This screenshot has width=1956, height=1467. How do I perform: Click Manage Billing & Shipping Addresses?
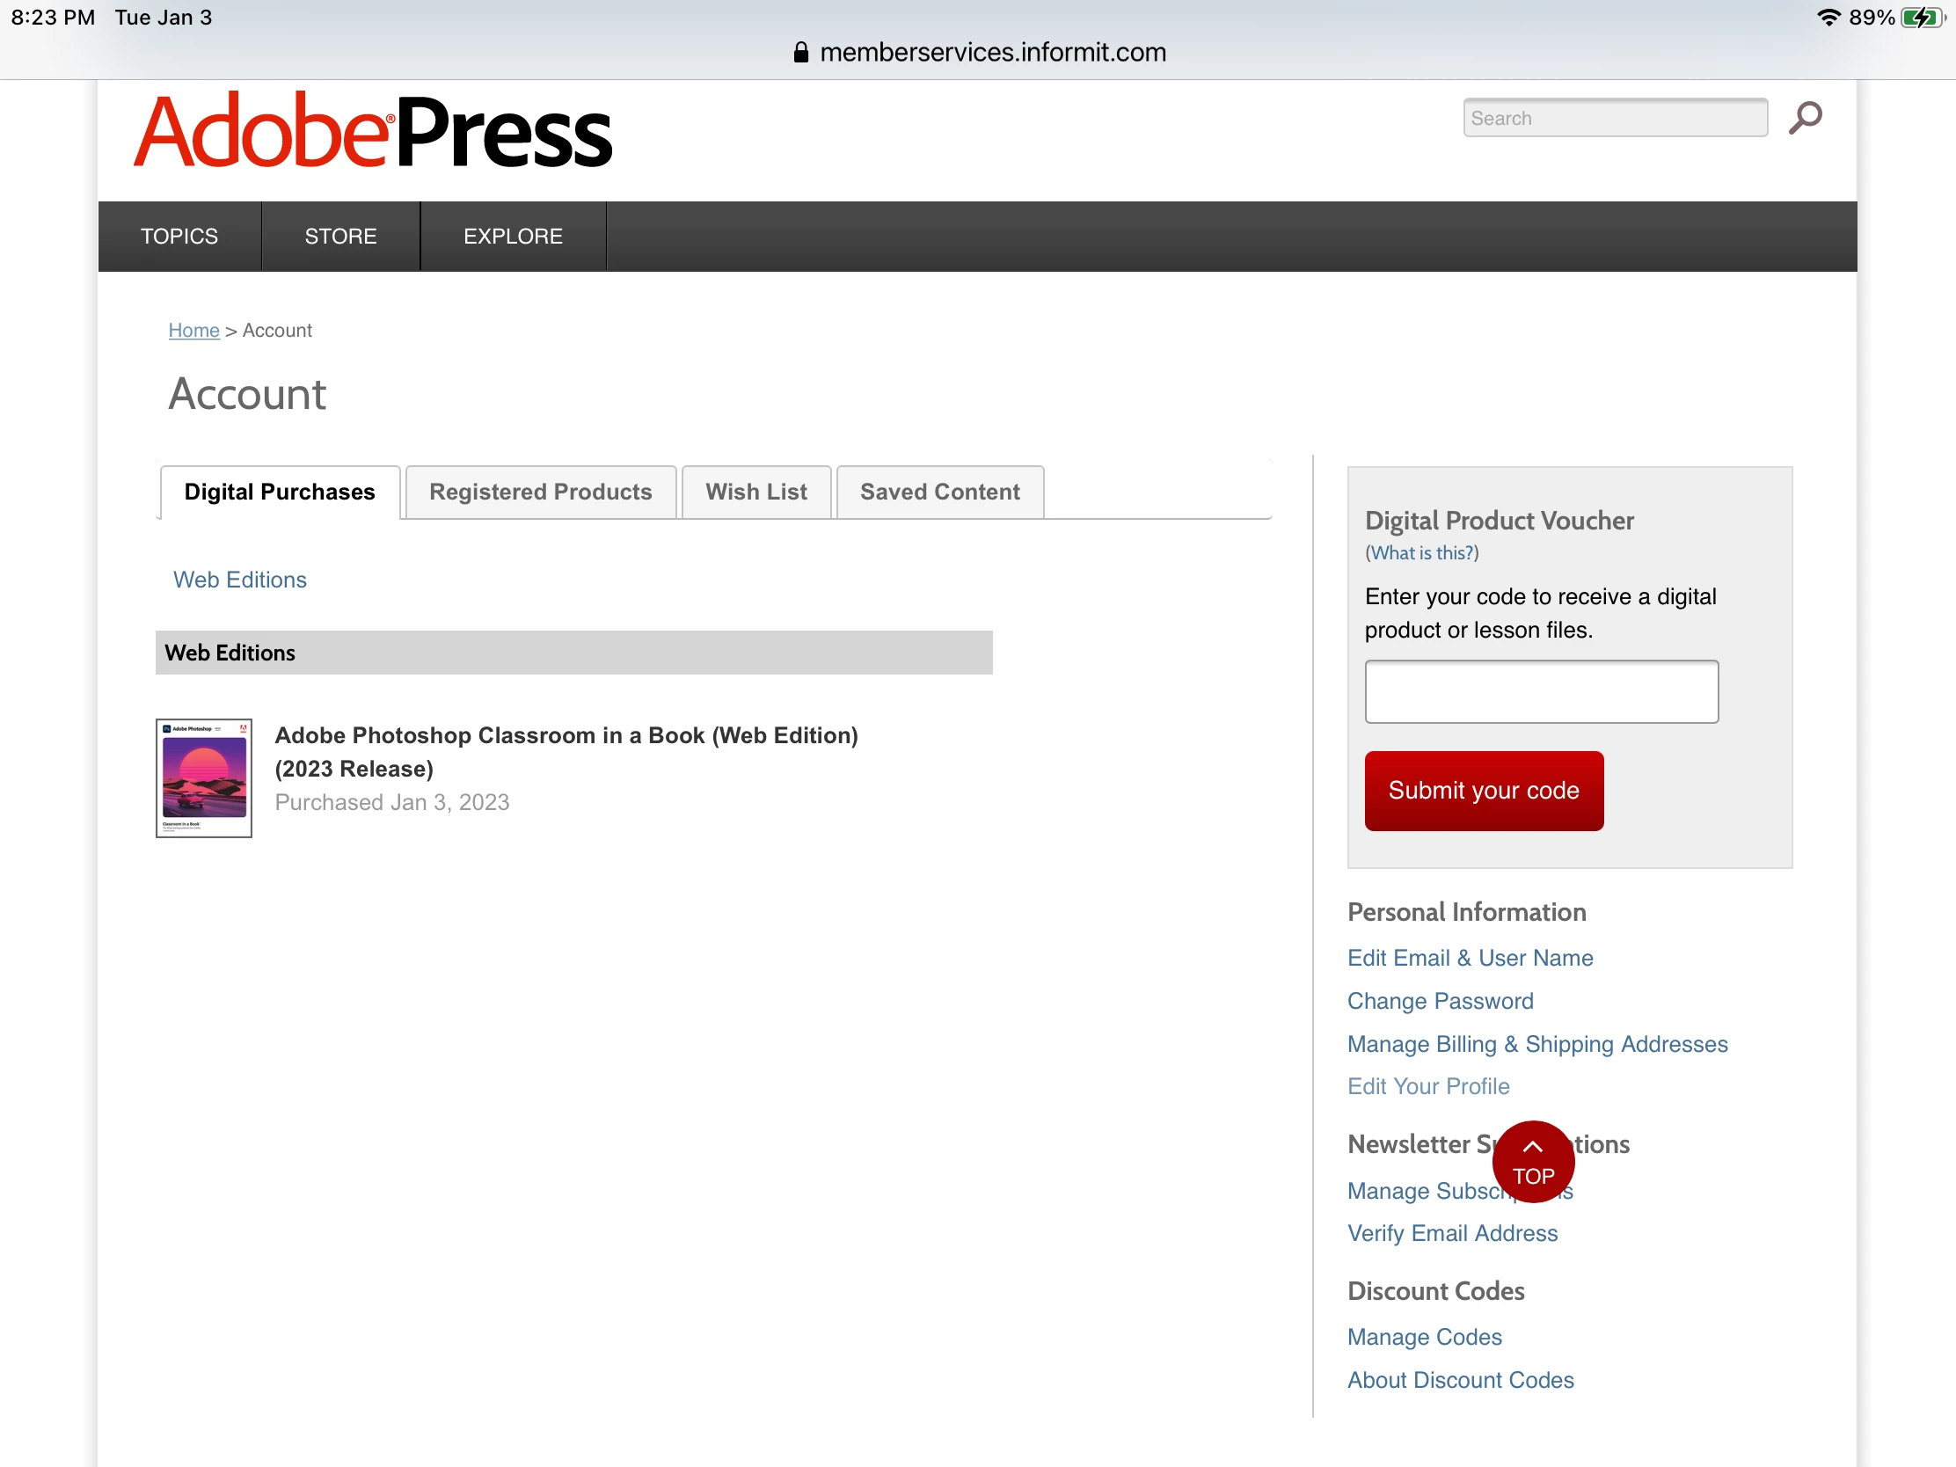pyautogui.click(x=1536, y=1043)
